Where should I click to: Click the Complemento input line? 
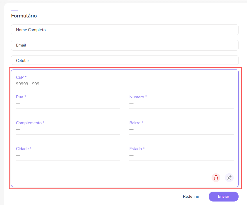[x=68, y=129]
